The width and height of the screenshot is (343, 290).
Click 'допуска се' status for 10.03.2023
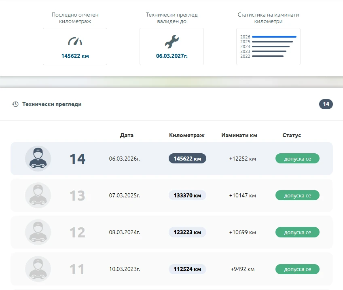[297, 269]
